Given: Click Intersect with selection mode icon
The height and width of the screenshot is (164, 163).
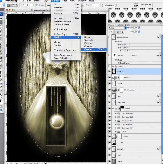Looking at the screenshot, I should pyautogui.click(x=16, y=5).
